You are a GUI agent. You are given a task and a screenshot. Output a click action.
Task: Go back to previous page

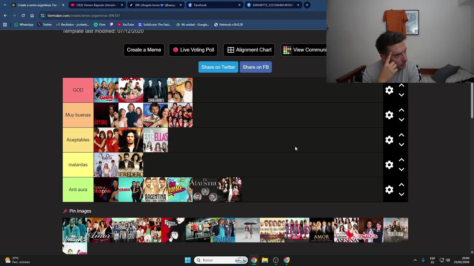(x=5, y=16)
